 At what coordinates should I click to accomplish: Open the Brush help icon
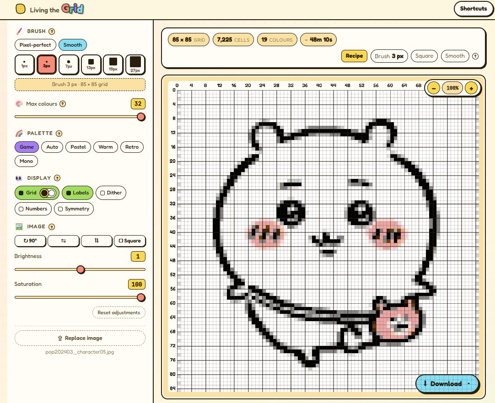tap(52, 32)
